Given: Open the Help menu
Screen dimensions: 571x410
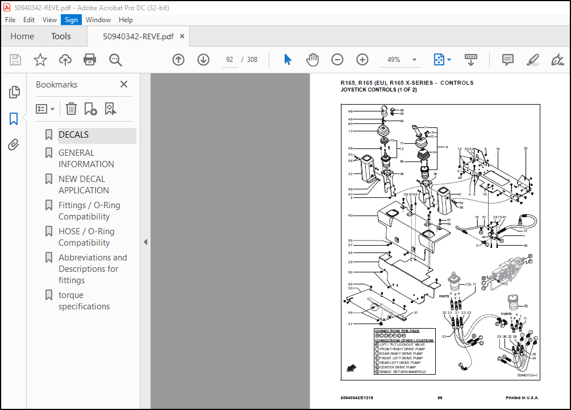Looking at the screenshot, I should [126, 20].
